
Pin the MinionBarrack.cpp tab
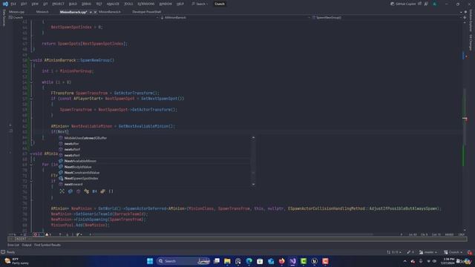point(91,12)
